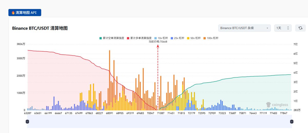This screenshot has width=308, height=133.
Task: Click the Binance BTC/USDT 清算地图 heading
Action: (40, 28)
